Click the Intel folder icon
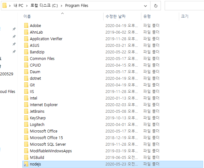The width and height of the screenshot is (204, 168). (26, 98)
